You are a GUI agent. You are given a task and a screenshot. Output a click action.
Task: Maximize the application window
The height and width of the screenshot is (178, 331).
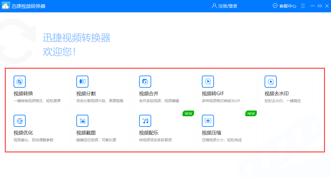[320, 6]
